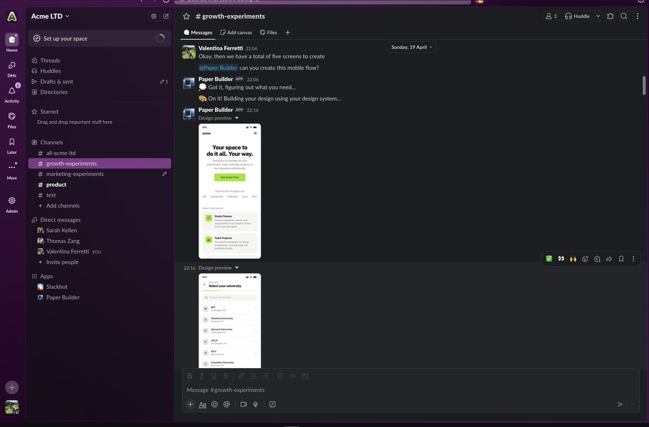The width and height of the screenshot is (649, 427).
Task: Insert a link in composer
Action: click(241, 376)
